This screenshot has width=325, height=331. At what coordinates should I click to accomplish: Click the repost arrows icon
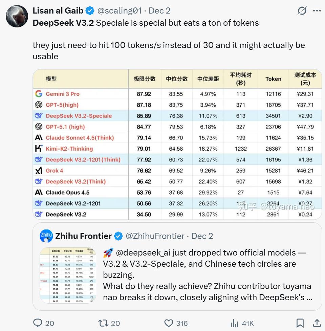click(103, 323)
